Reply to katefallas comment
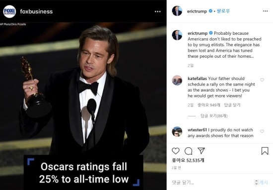The image size is (273, 190). pyautogui.click(x=232, y=105)
